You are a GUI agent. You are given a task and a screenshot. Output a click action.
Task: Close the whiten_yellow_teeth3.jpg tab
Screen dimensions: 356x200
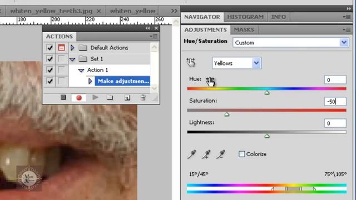[99, 11]
